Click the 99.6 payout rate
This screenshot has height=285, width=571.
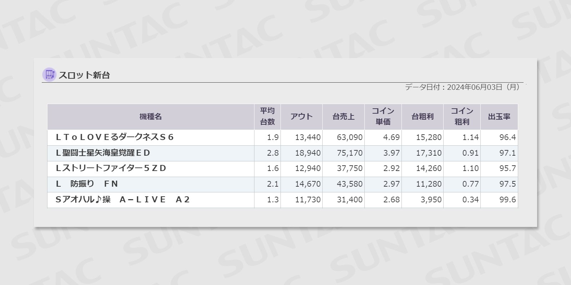tap(507, 200)
